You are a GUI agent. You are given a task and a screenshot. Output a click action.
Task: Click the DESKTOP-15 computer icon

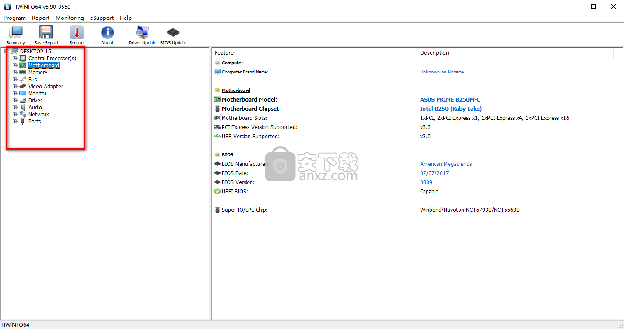pyautogui.click(x=15, y=52)
